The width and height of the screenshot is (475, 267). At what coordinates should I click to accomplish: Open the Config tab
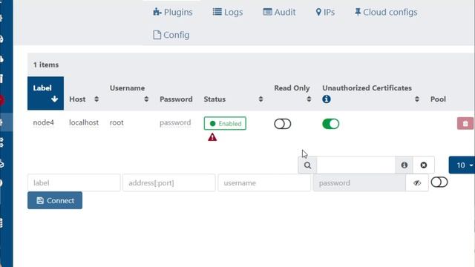pyautogui.click(x=171, y=35)
